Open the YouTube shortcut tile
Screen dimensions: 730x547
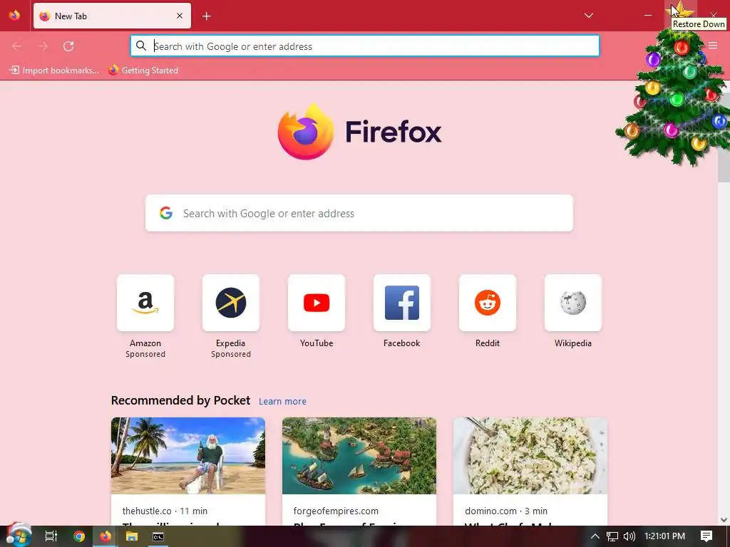coord(317,303)
